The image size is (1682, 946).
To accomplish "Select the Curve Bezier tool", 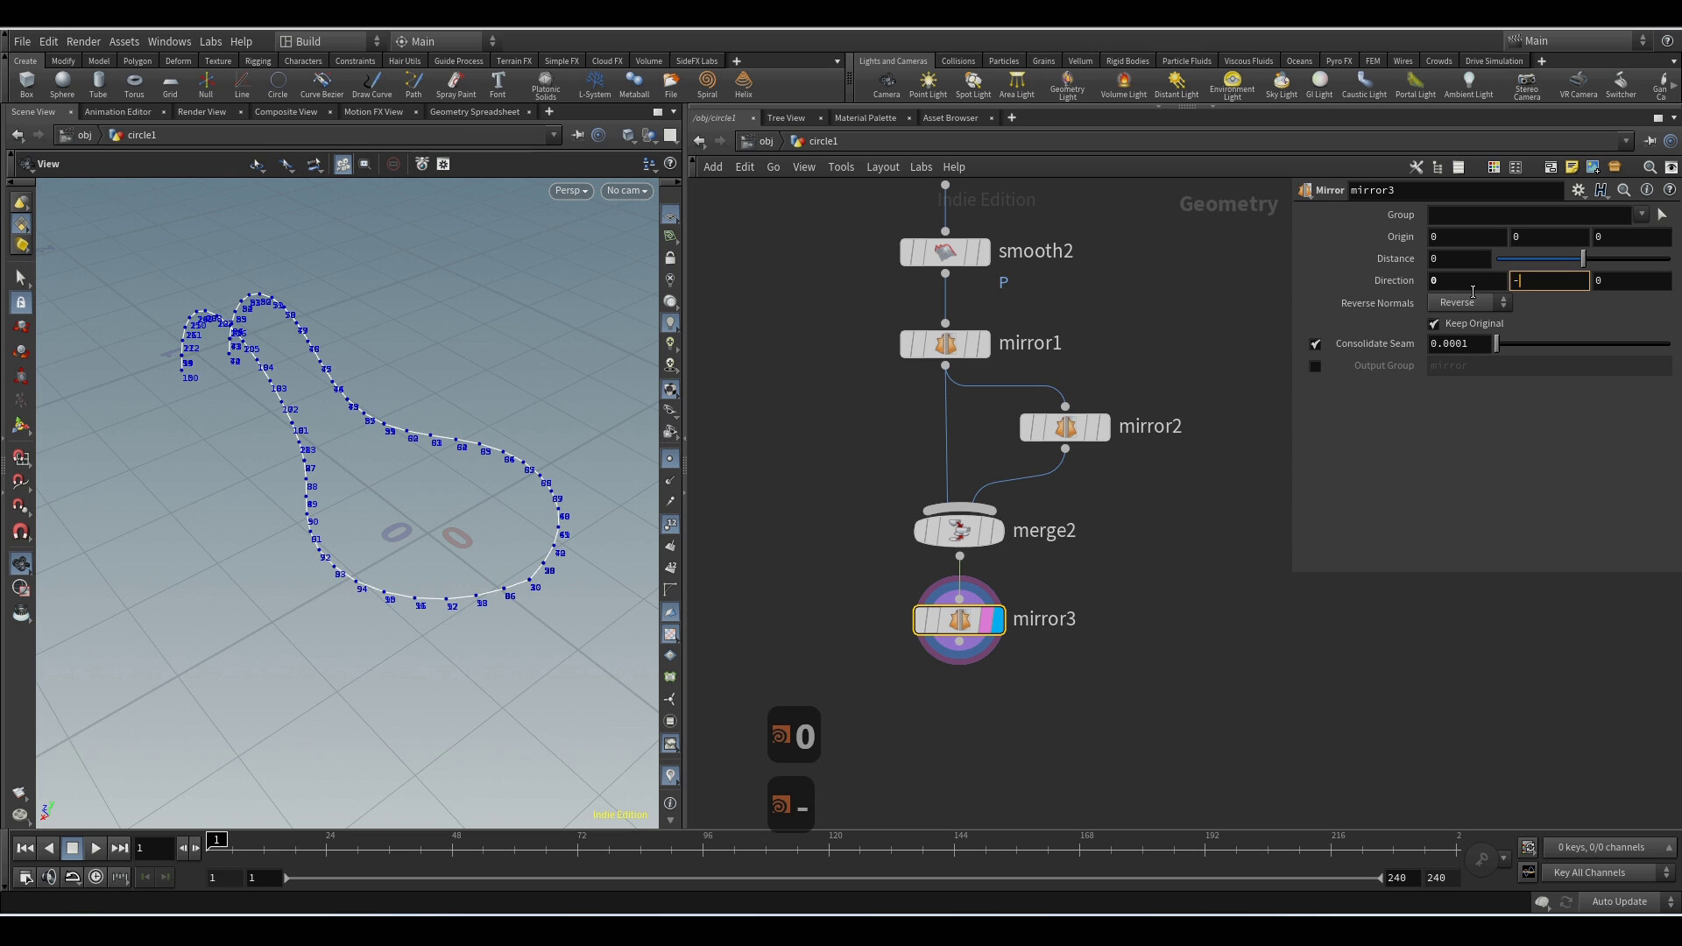I will tap(321, 85).
